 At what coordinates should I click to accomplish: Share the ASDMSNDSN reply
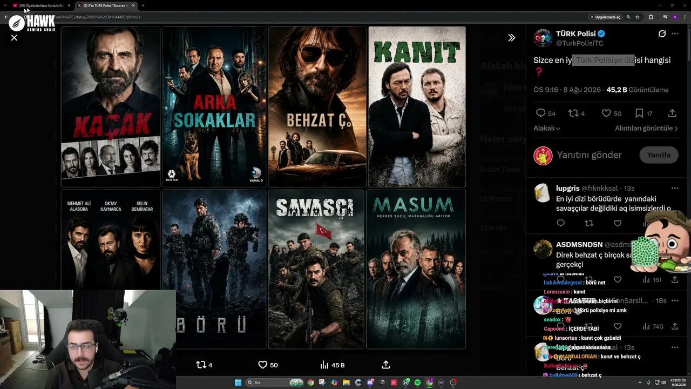pos(675,280)
